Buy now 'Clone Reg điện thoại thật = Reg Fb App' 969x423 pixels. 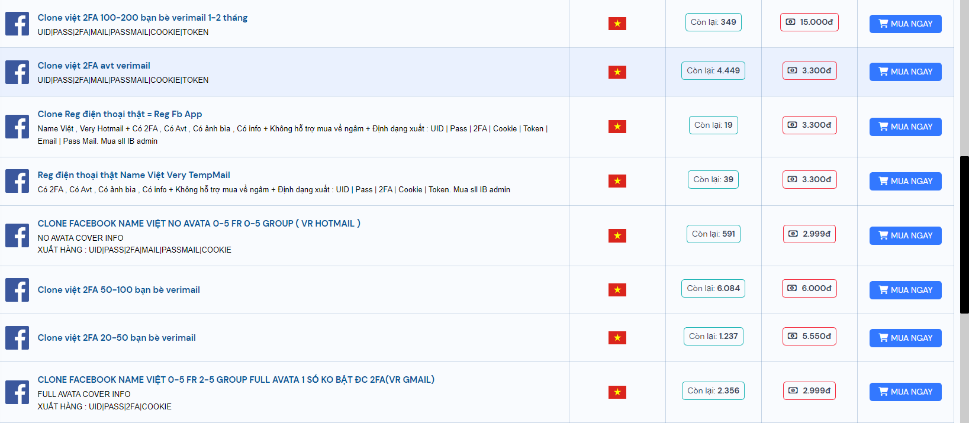click(x=905, y=127)
